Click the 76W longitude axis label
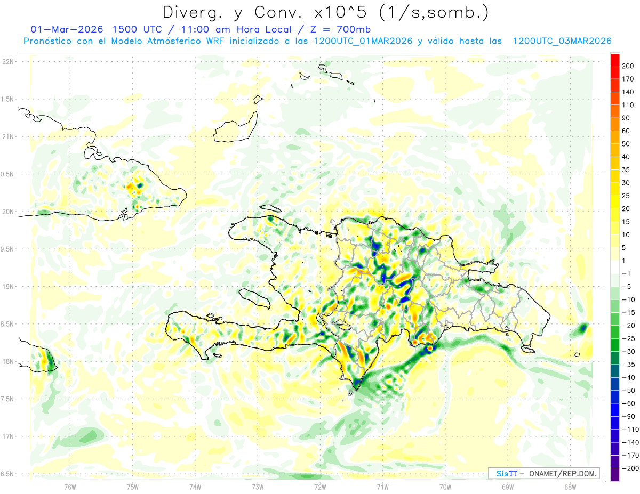 coord(70,486)
